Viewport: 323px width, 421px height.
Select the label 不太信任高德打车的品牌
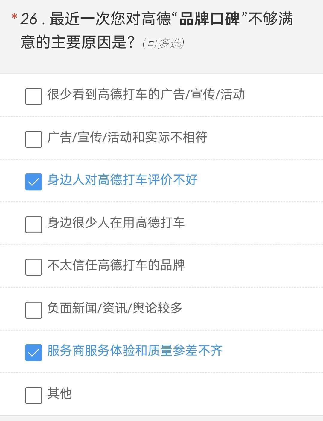point(116,265)
